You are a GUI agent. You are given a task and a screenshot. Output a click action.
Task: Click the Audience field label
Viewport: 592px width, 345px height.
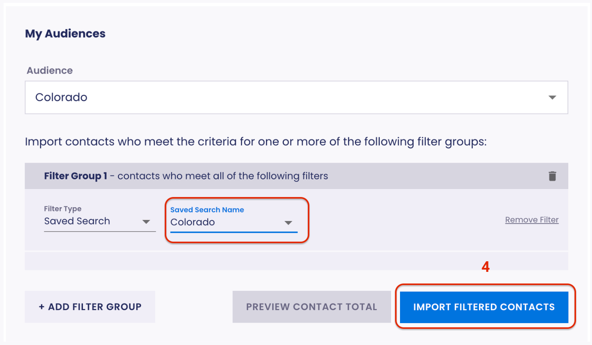pyautogui.click(x=50, y=70)
